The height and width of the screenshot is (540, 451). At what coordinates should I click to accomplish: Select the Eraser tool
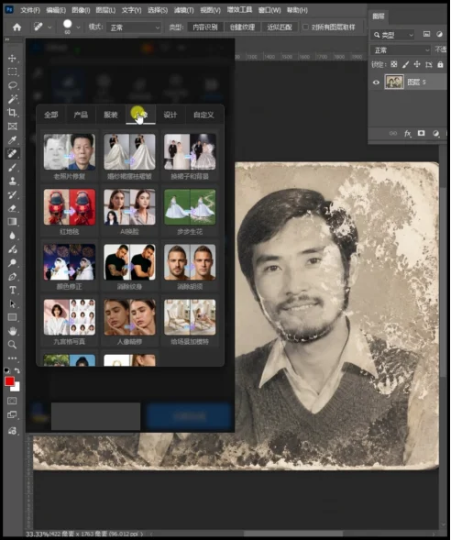13,208
